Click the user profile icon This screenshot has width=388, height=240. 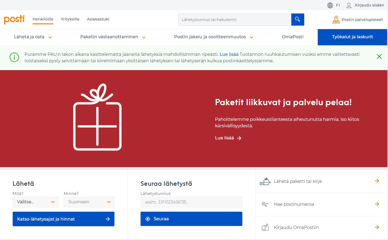click(349, 5)
